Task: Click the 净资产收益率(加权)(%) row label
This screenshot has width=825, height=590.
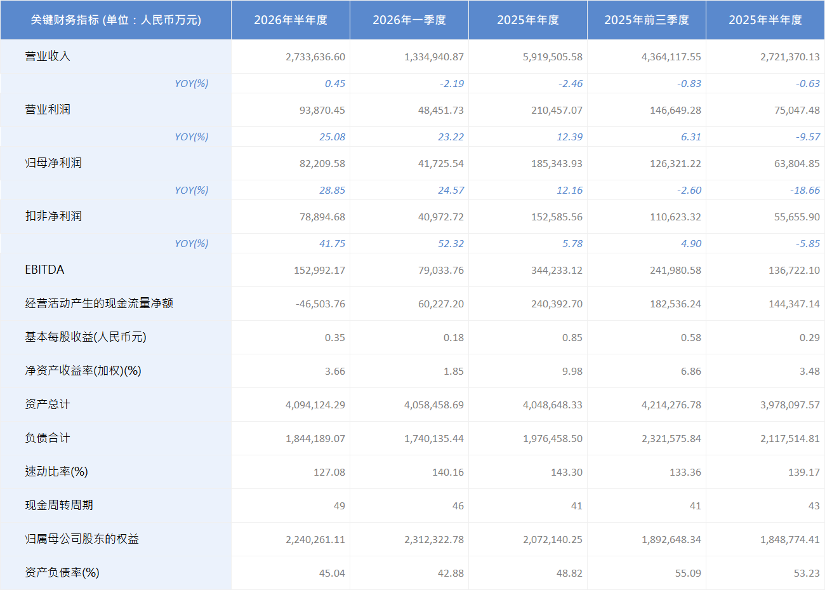Action: click(x=83, y=371)
